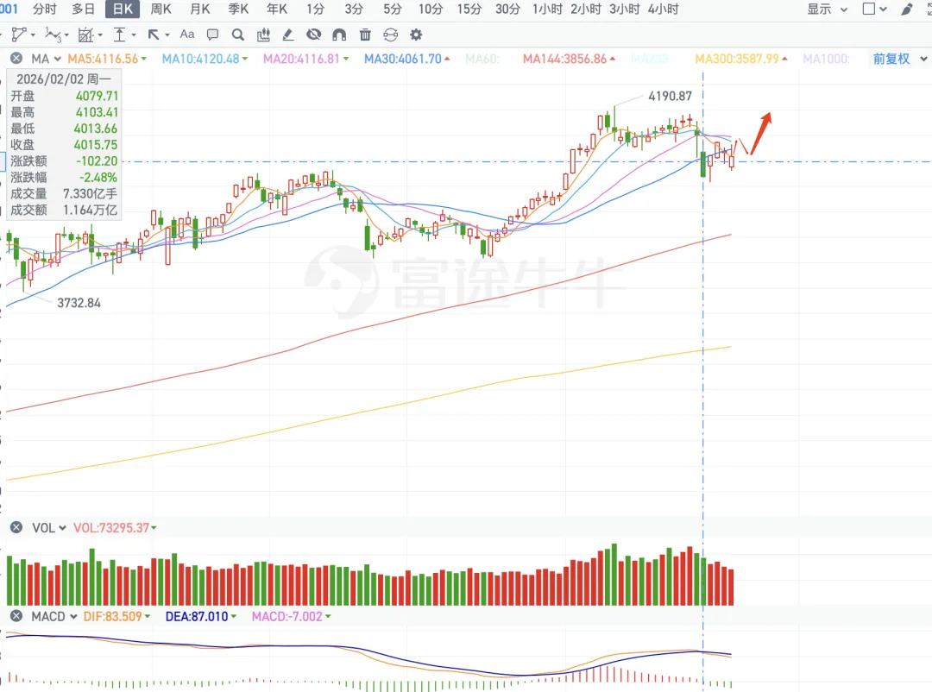Viewport: 932px width, 692px height.
Task: Select the polyline drawing tool
Action: click(19, 35)
